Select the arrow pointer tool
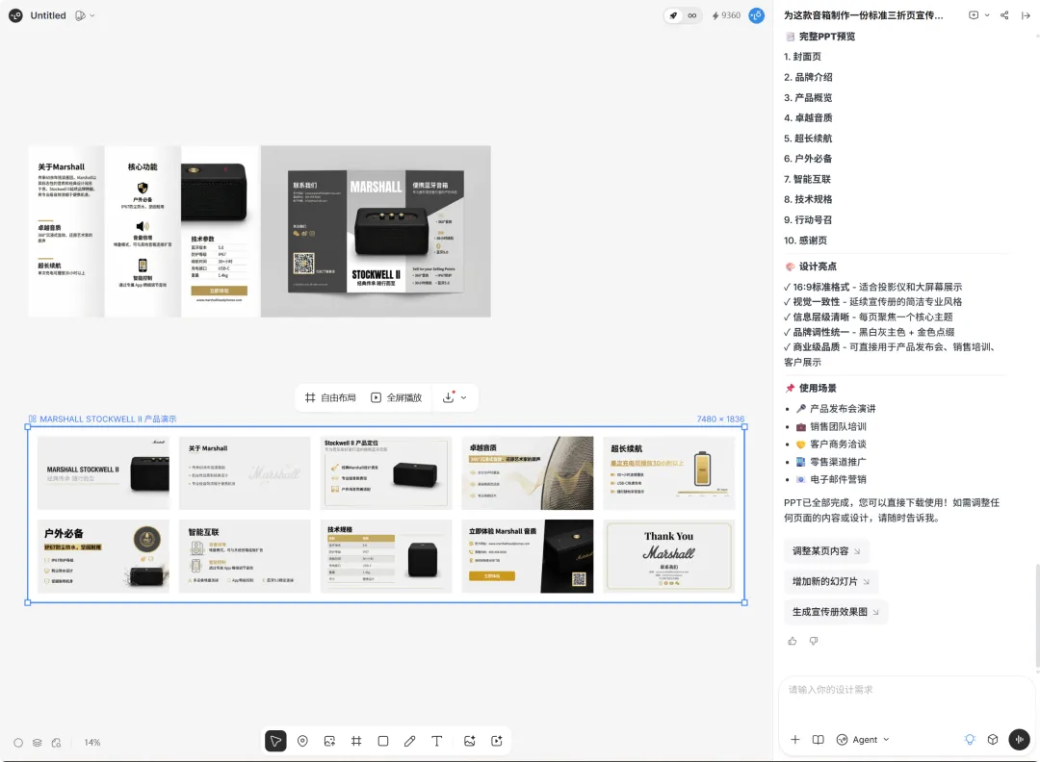Viewport: 1040px width, 762px height. pos(275,741)
